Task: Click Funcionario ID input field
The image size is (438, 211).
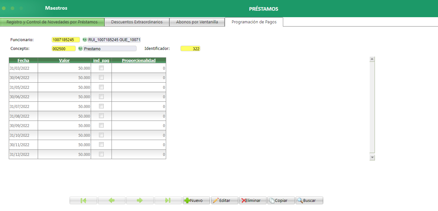Action: (x=66, y=40)
